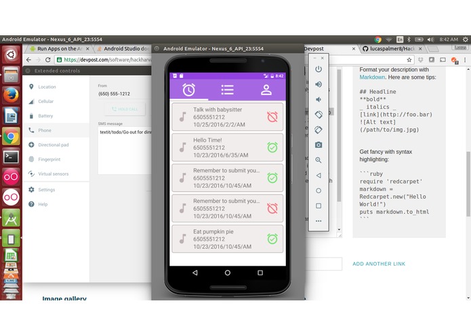Tap the Android home navigation button
The width and height of the screenshot is (471, 335).
[x=228, y=273]
